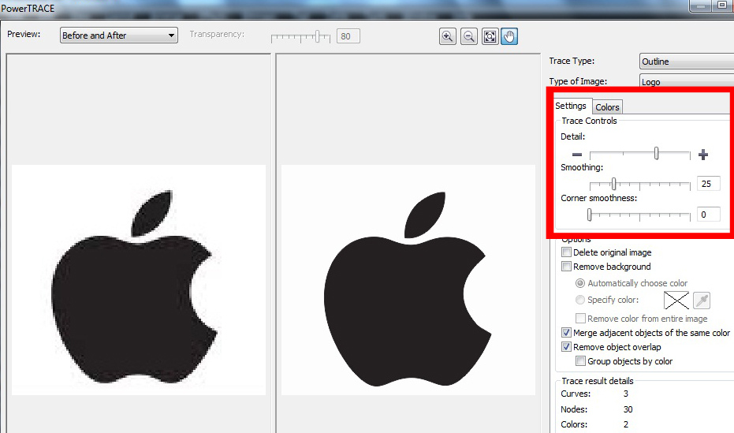Select the Specify color radio button

click(x=580, y=300)
